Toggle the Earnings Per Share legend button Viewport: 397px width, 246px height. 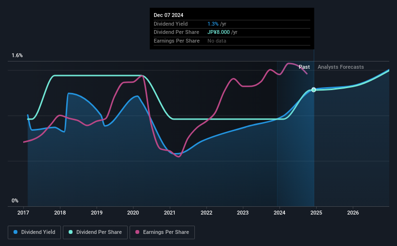(x=162, y=232)
